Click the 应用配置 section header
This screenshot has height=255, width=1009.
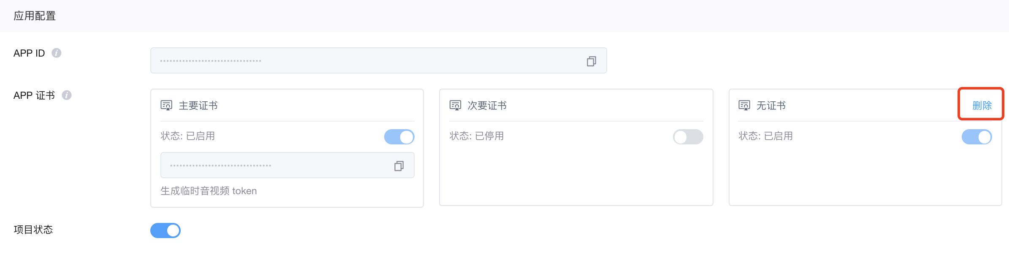pos(35,16)
